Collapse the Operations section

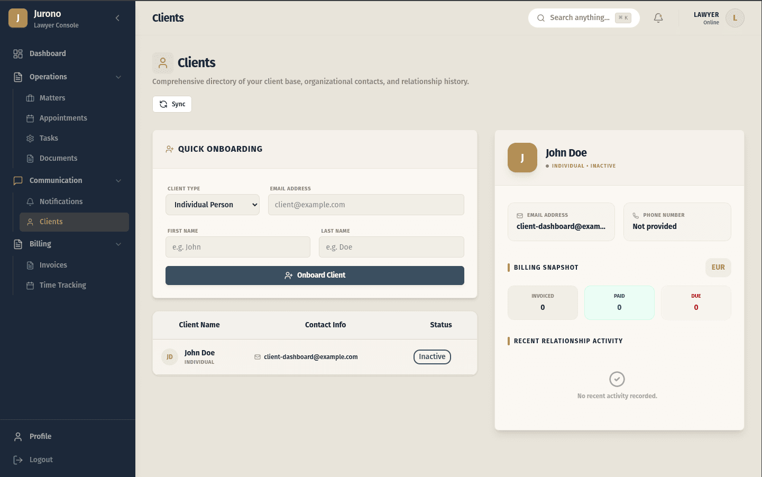118,77
